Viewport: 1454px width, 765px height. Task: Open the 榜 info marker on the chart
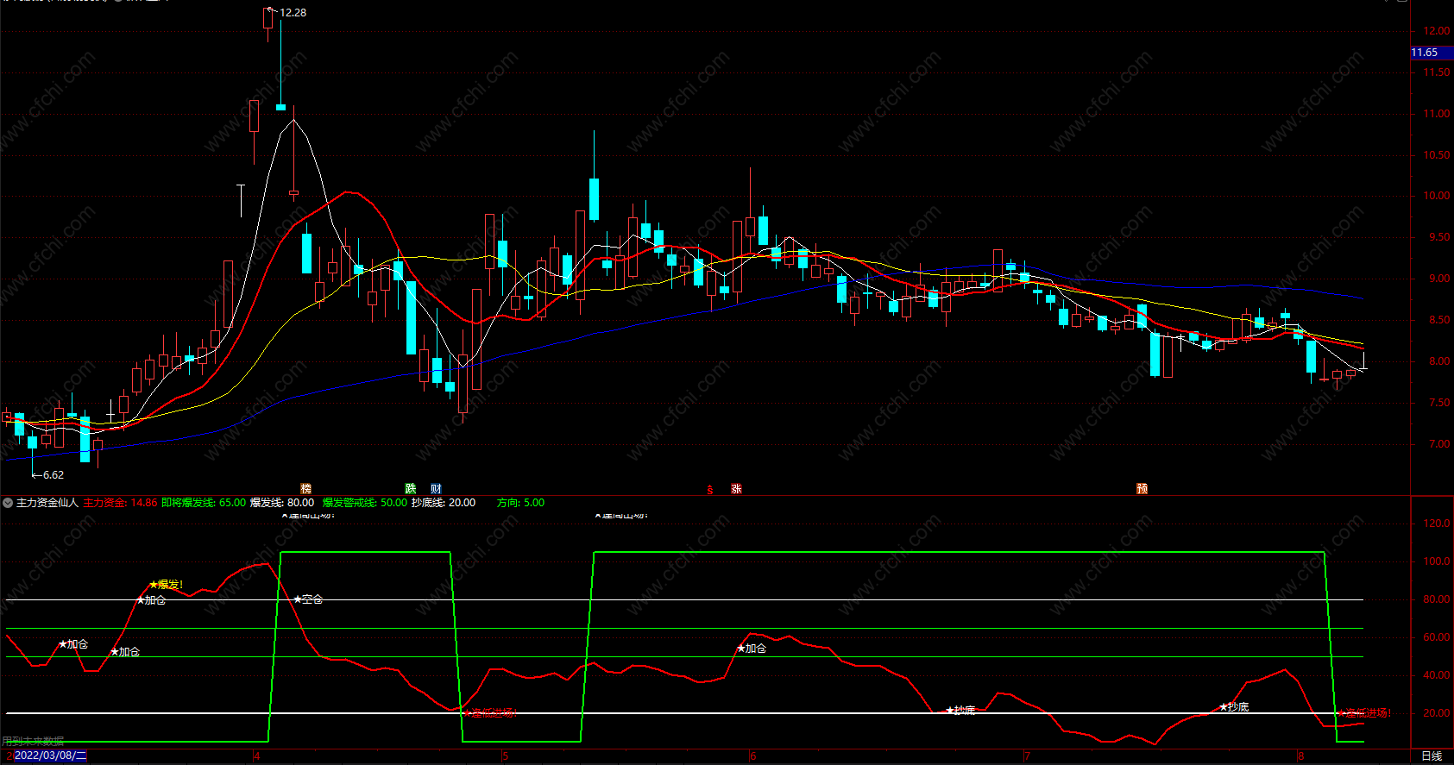coord(305,489)
